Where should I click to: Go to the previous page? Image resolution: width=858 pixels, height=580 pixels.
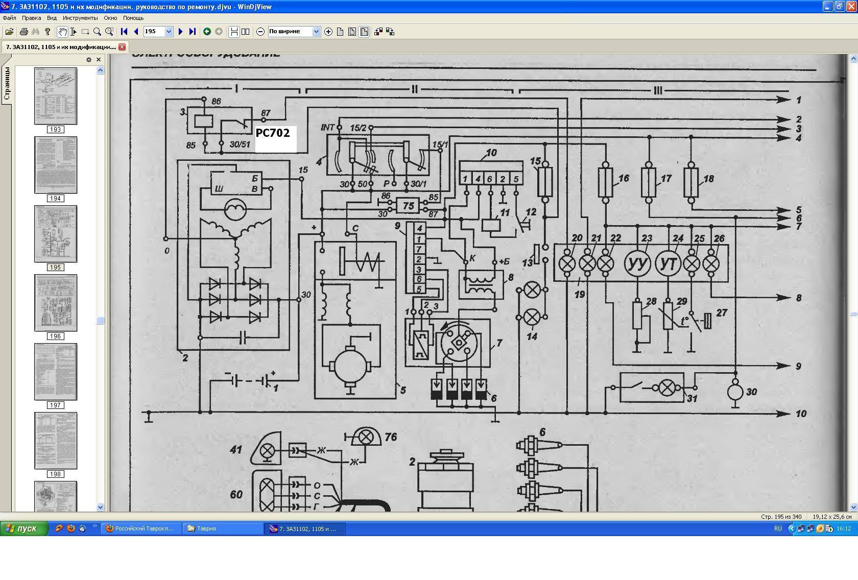(136, 32)
